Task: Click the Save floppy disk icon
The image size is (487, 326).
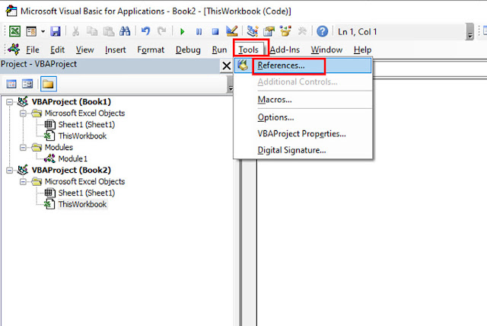Action: pyautogui.click(x=56, y=31)
